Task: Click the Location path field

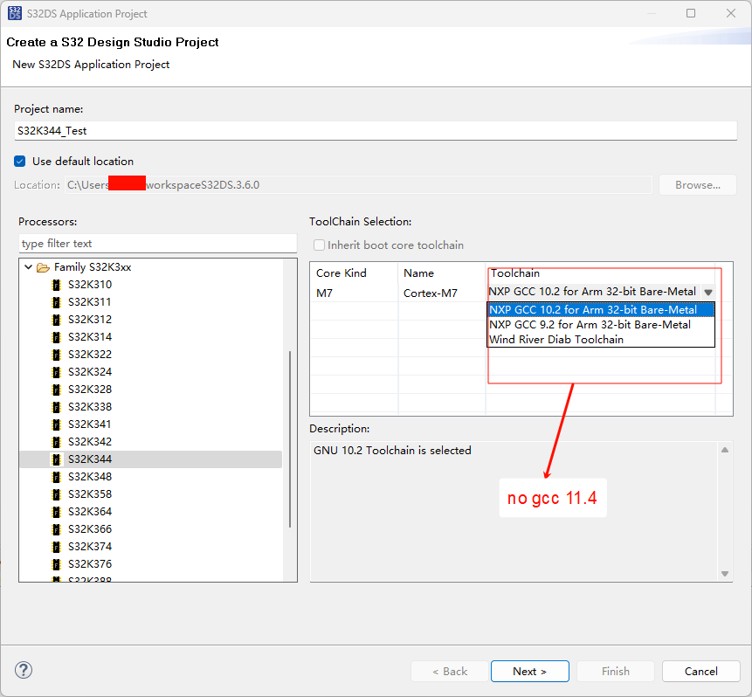Action: point(358,185)
